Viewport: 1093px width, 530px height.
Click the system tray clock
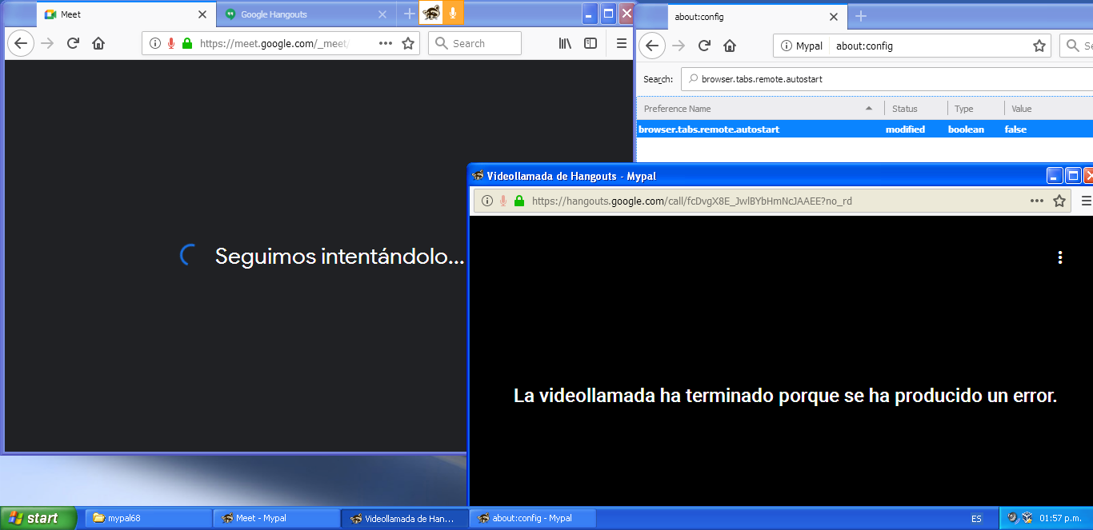pyautogui.click(x=1060, y=518)
